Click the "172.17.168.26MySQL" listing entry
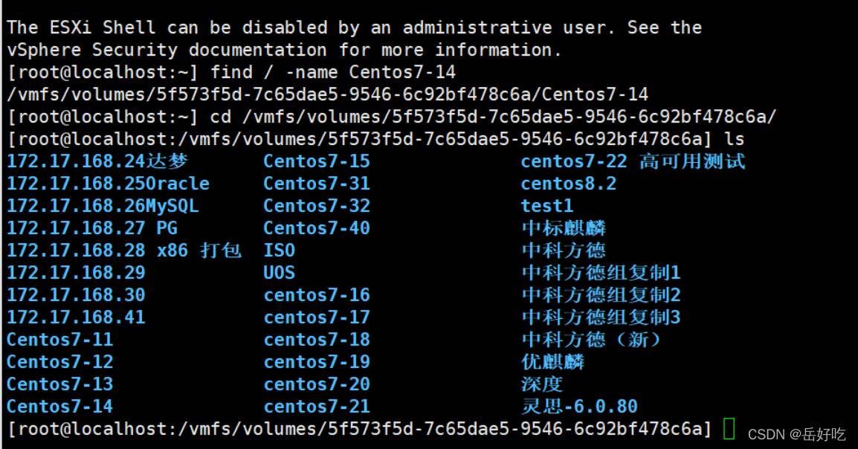Screen dimensions: 858x449 tap(103, 206)
